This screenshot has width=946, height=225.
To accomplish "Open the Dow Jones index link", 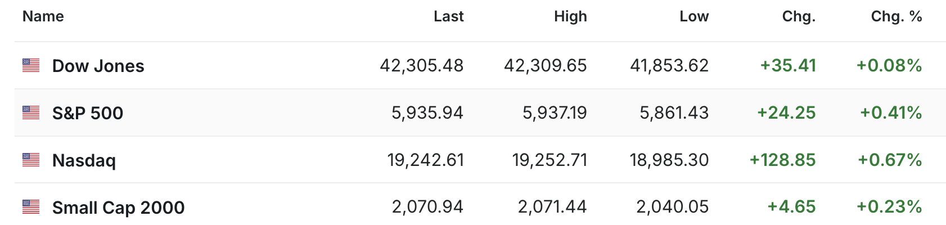I will pos(98,66).
